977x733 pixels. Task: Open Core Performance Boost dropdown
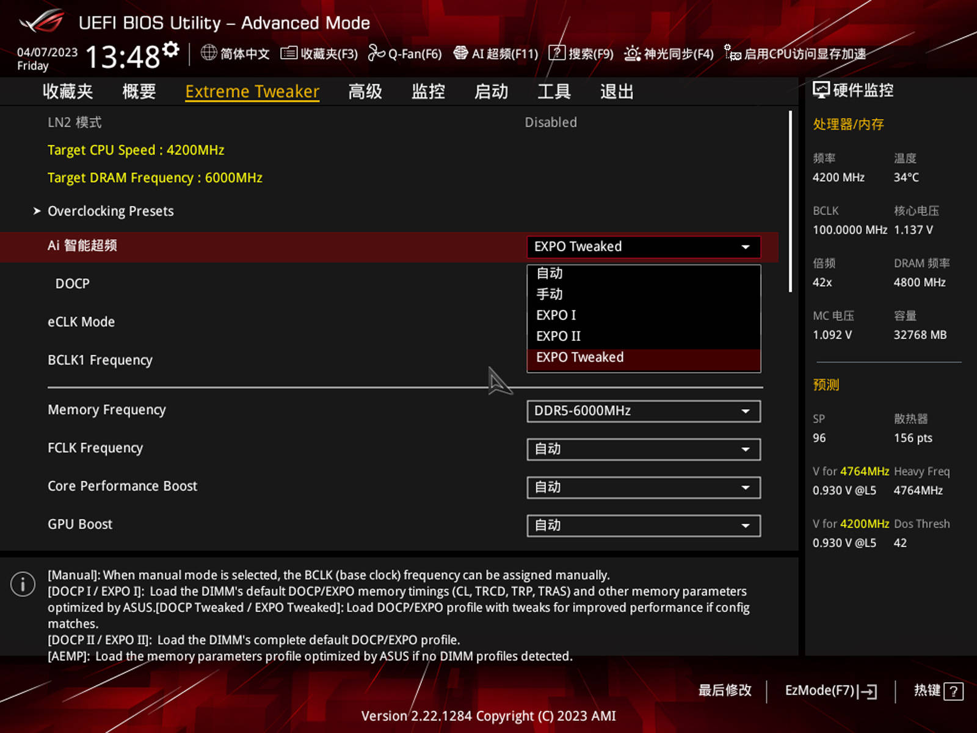click(x=644, y=487)
